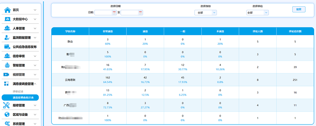Click the start date input field

[103, 13]
